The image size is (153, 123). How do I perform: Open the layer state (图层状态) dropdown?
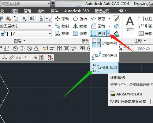(x=50, y=26)
